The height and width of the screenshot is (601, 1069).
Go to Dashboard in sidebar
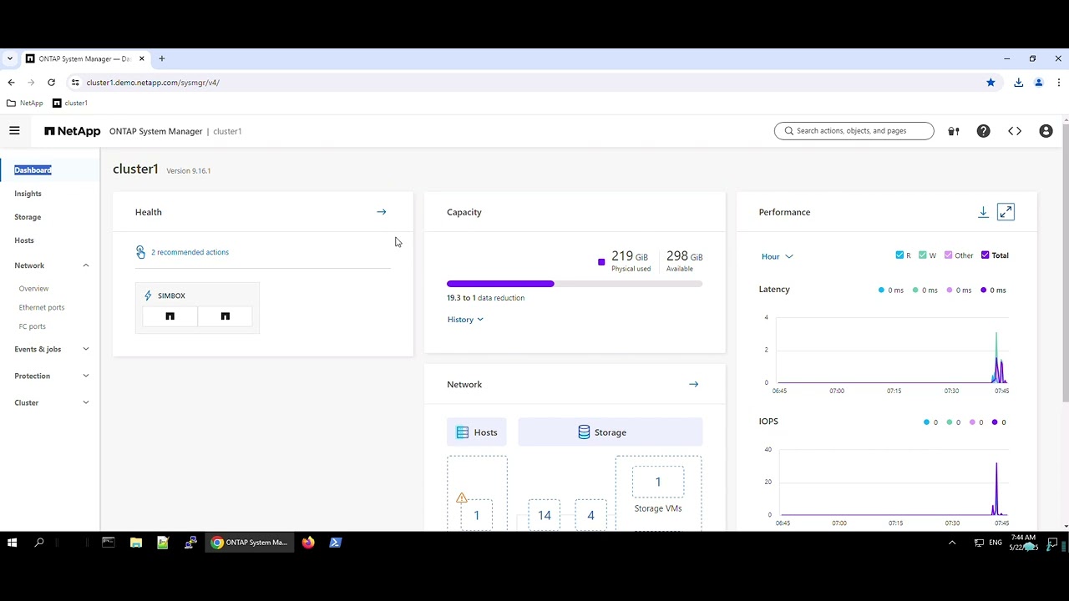coord(33,170)
